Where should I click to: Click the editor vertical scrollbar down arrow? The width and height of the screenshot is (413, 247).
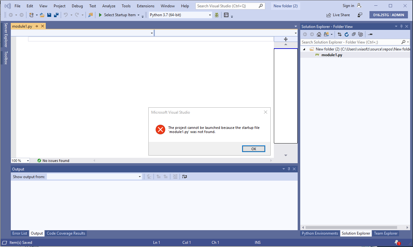pyautogui.click(x=286, y=155)
